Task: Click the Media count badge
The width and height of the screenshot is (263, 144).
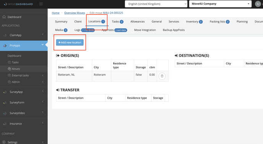Action: (66, 30)
